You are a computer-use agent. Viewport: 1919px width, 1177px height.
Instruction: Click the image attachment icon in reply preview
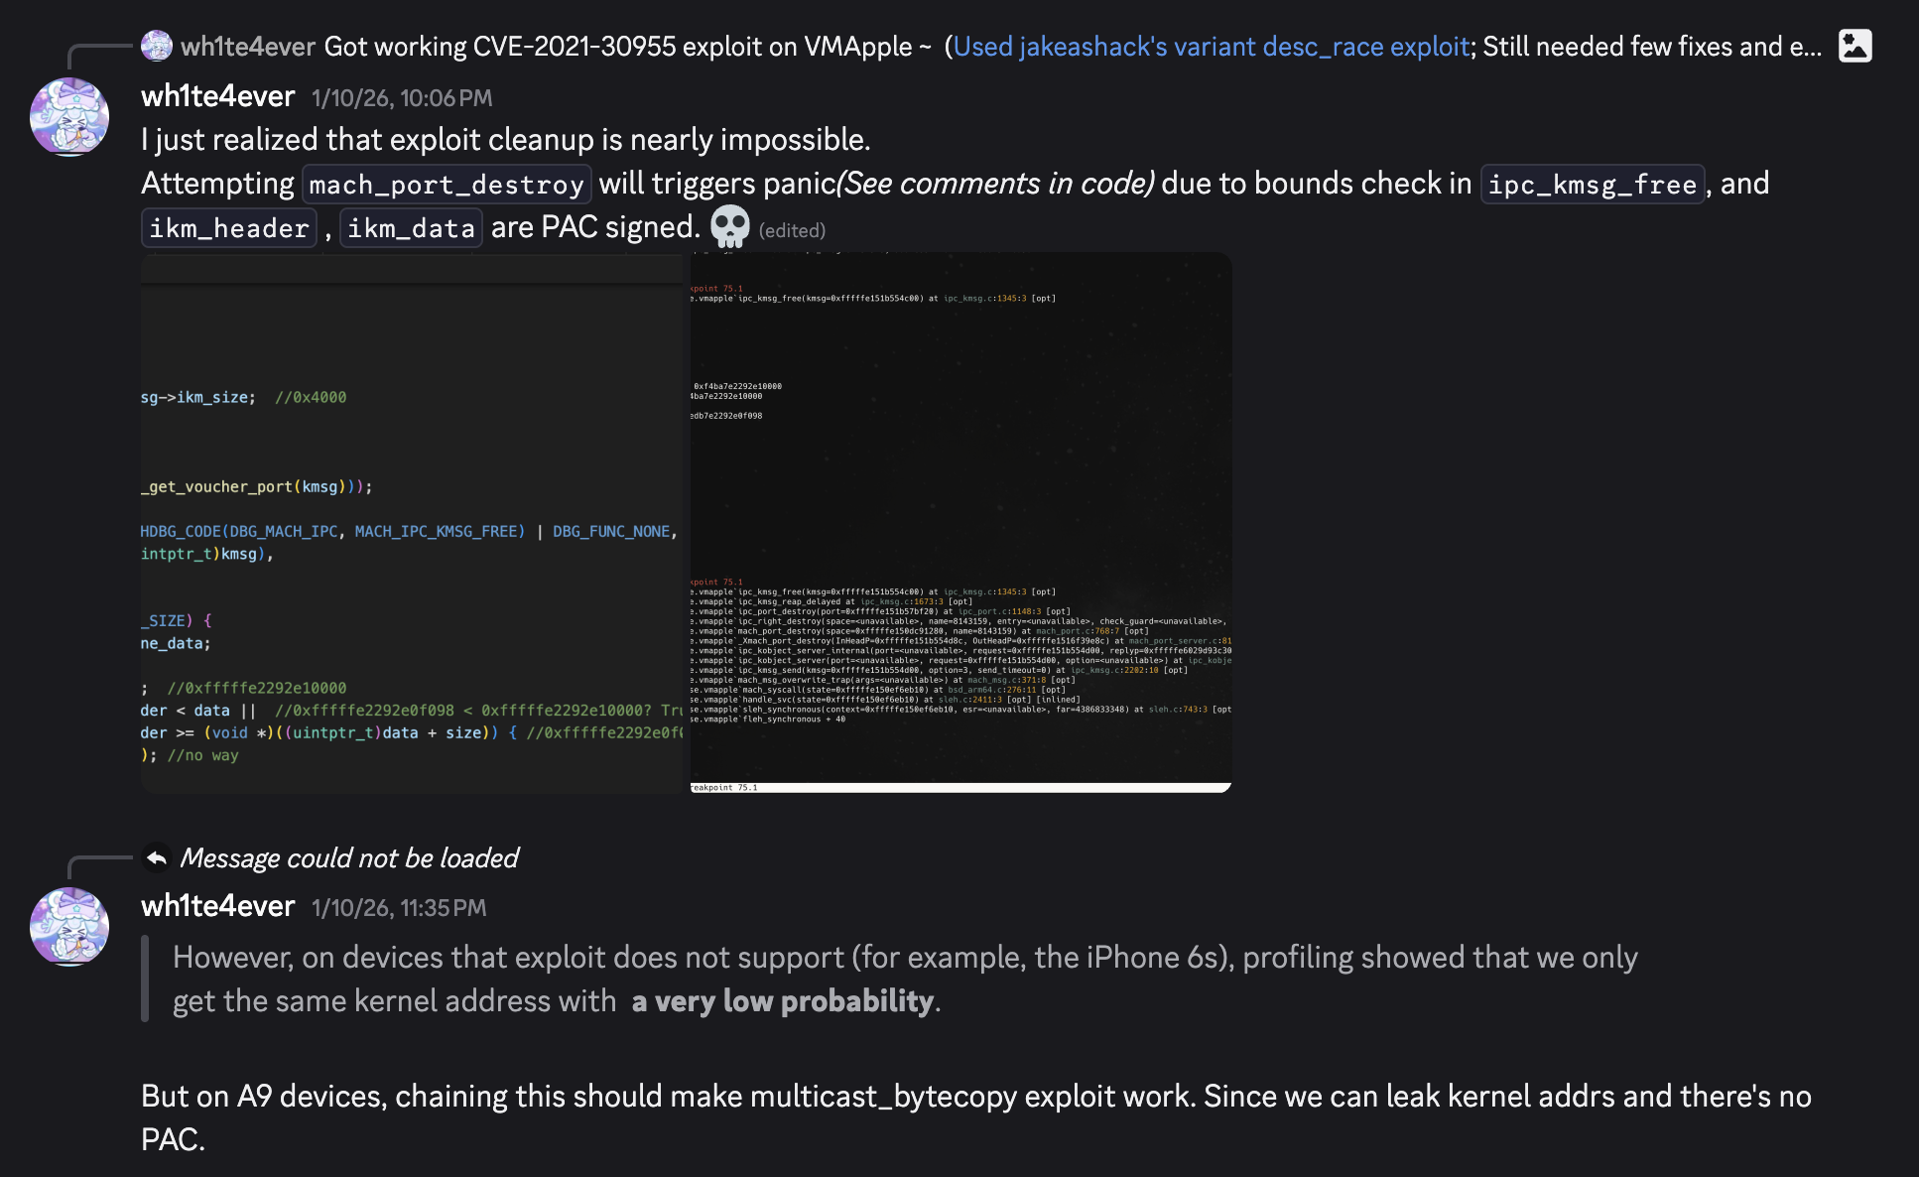coord(1855,46)
